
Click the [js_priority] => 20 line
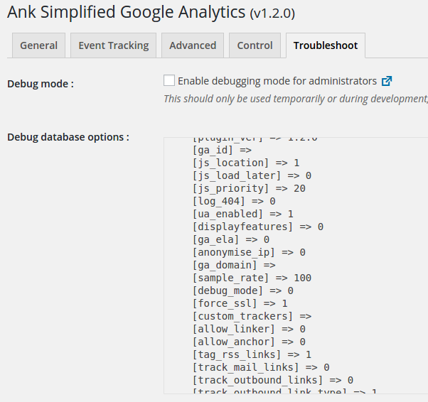pyautogui.click(x=249, y=188)
